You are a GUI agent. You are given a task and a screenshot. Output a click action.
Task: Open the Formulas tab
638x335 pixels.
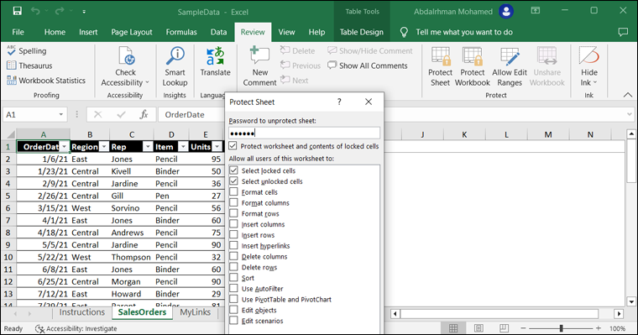point(181,32)
